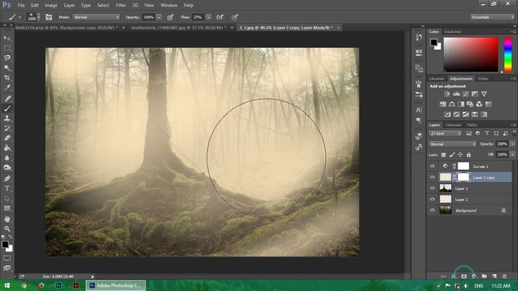Image resolution: width=518 pixels, height=291 pixels.
Task: Open the Filter menu
Action: 120,6
